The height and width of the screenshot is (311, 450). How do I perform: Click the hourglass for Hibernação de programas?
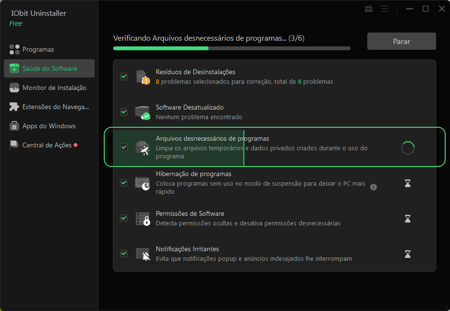[407, 183]
